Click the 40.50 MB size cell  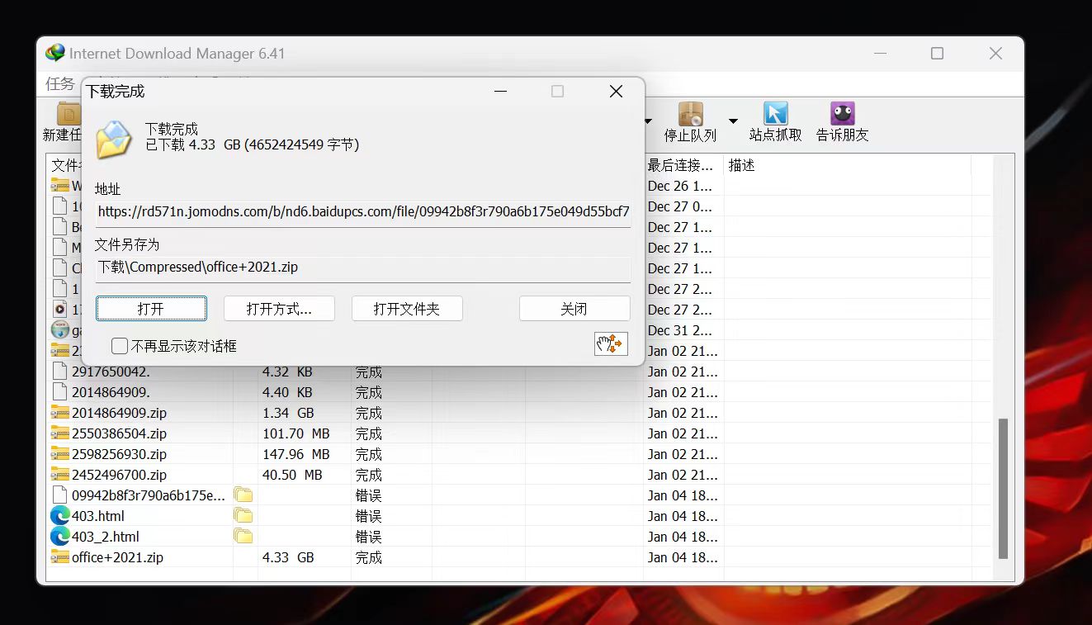292,475
